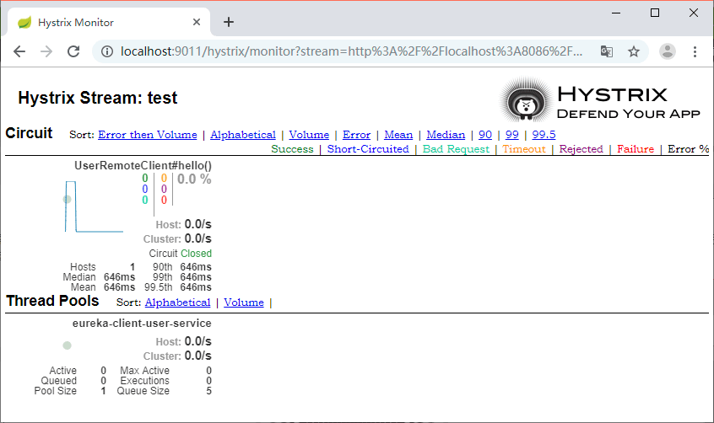714x423 pixels.
Task: Sort circuits by Error
Action: tap(356, 135)
